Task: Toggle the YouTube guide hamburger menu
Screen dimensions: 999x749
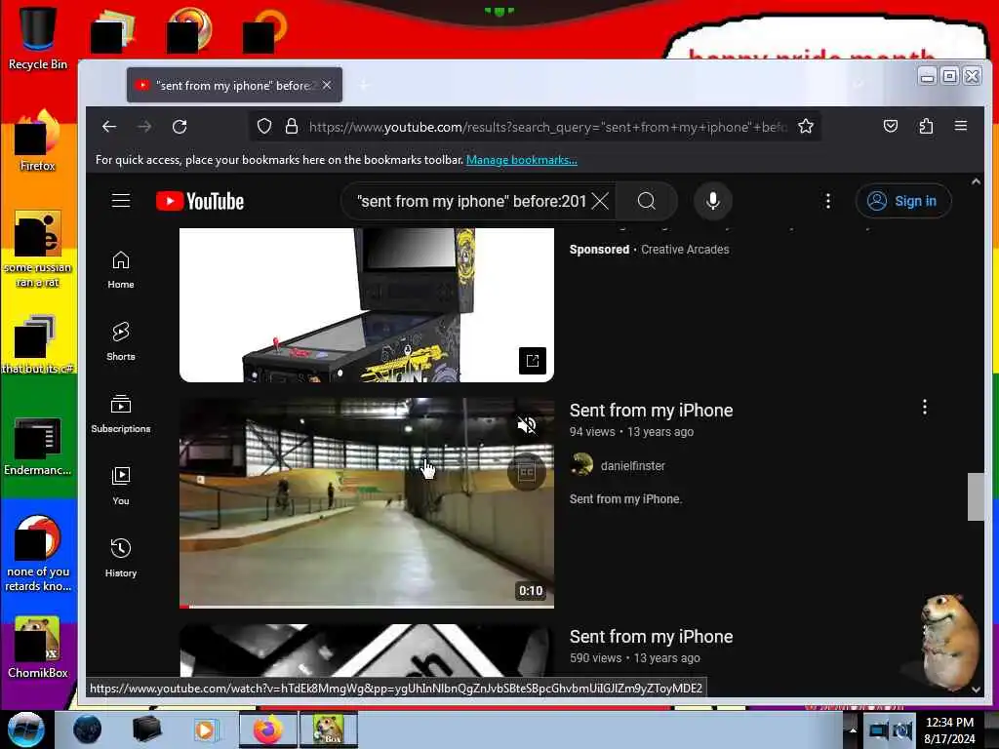Action: (x=121, y=201)
